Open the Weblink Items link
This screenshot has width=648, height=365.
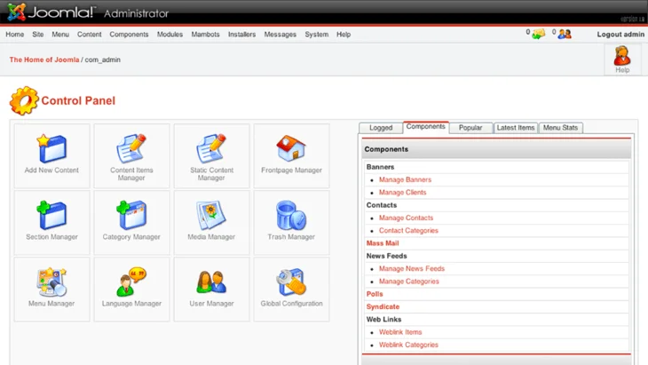tap(400, 332)
